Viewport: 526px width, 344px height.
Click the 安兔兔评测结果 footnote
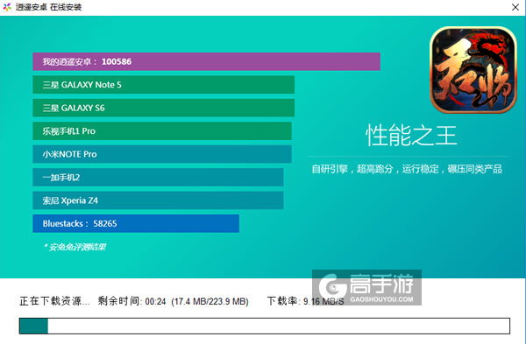pyautogui.click(x=75, y=247)
